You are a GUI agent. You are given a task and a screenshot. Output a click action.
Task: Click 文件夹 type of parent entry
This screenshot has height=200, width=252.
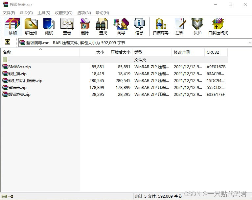[140, 60]
